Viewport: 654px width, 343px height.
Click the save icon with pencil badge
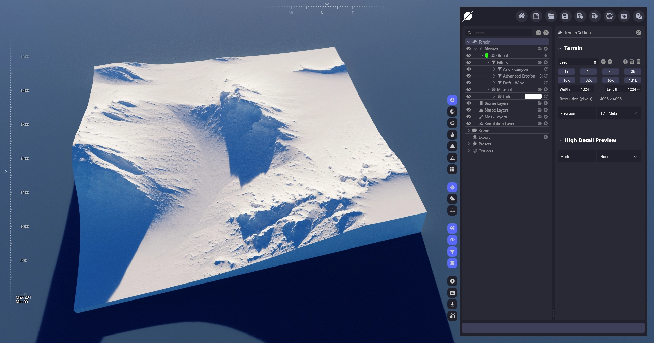click(595, 16)
